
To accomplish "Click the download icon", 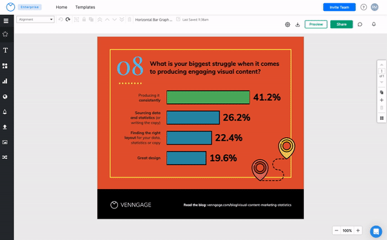I will coord(297,25).
